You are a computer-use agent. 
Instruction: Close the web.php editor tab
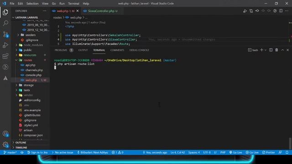(78, 11)
